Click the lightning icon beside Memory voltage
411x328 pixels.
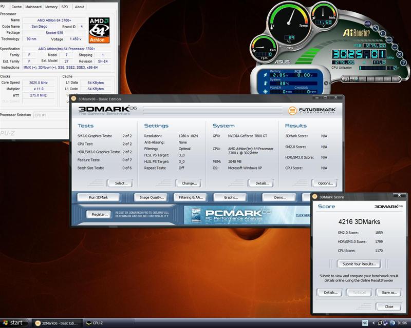tap(265, 75)
